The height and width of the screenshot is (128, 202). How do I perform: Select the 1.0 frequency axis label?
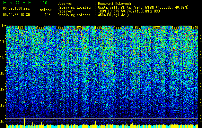click(3, 58)
